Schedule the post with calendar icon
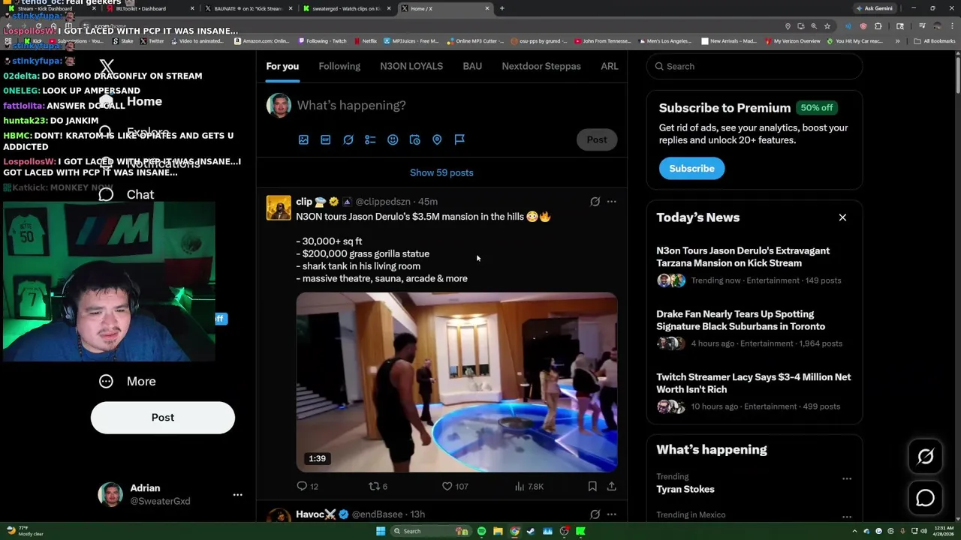Screen dimensions: 961x540 tap(414, 139)
